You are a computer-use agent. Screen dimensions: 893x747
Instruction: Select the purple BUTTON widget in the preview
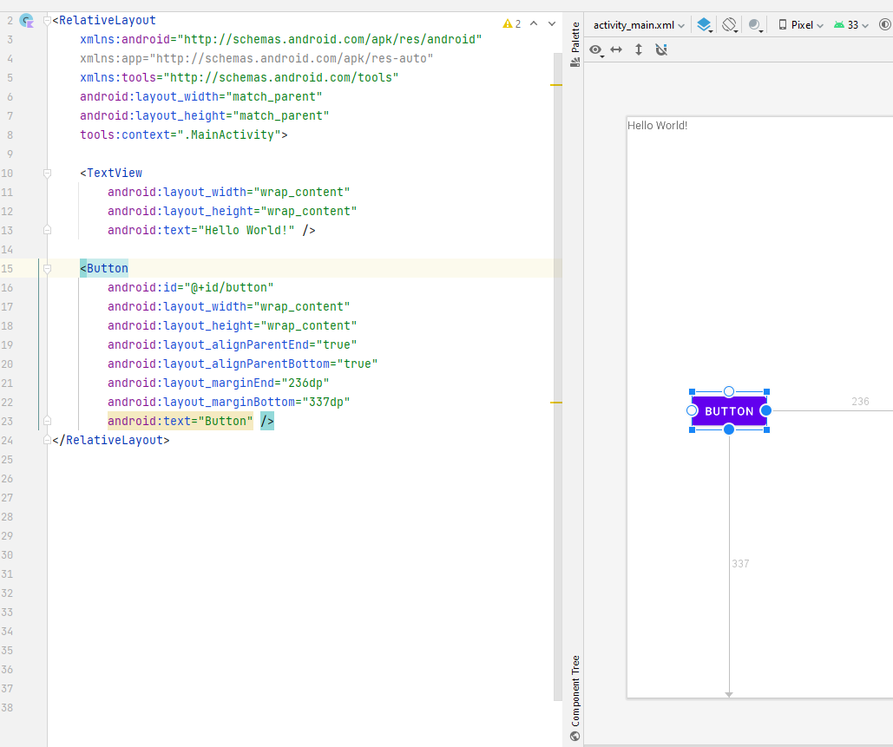729,411
